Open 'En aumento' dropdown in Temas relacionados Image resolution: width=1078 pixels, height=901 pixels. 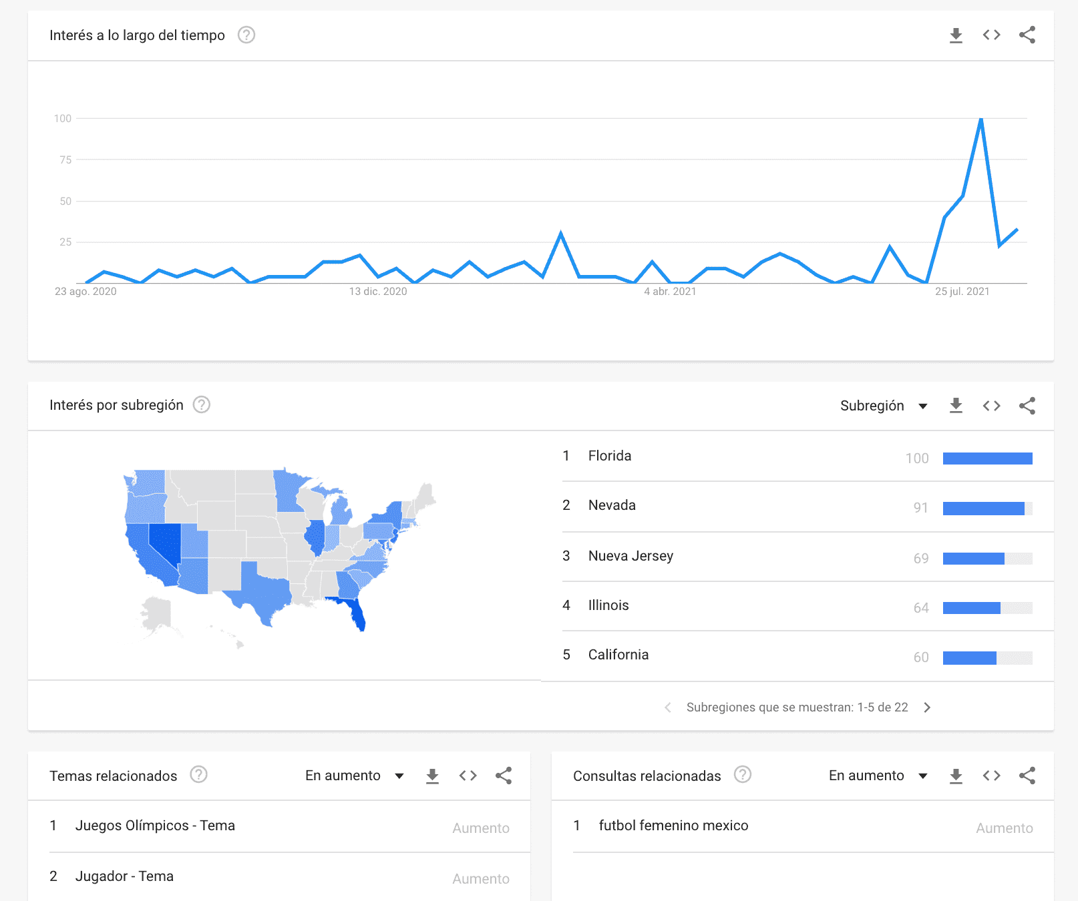click(x=355, y=776)
